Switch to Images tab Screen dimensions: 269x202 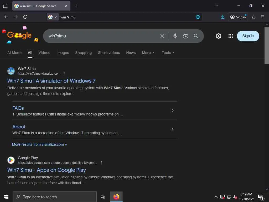coord(63,53)
